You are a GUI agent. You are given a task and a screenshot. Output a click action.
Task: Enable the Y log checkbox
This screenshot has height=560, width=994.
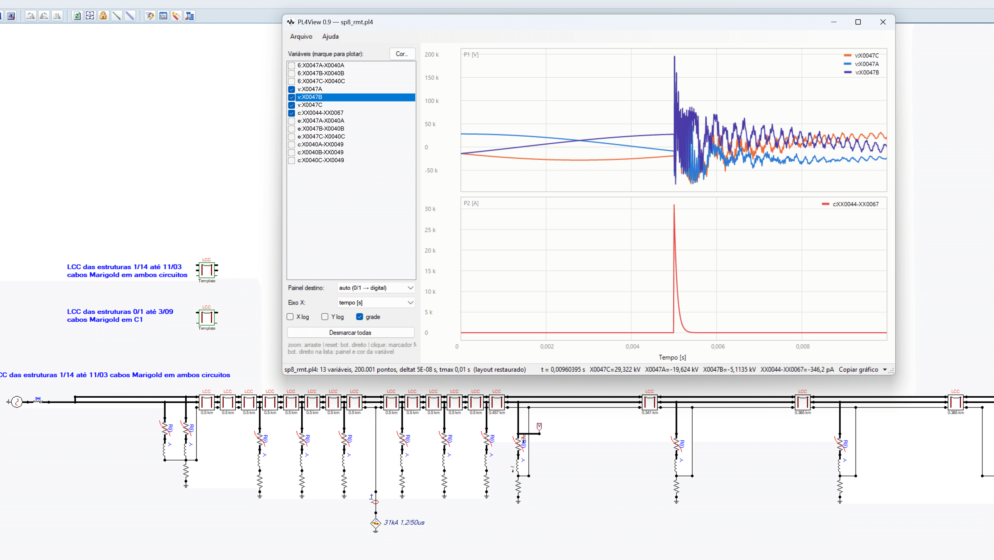pyautogui.click(x=325, y=317)
